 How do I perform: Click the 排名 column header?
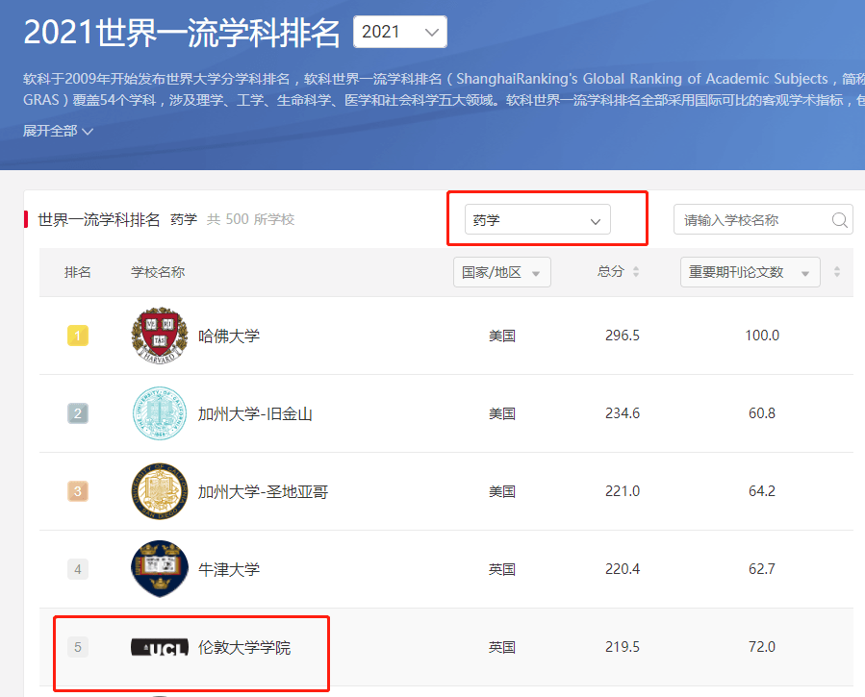tap(78, 272)
